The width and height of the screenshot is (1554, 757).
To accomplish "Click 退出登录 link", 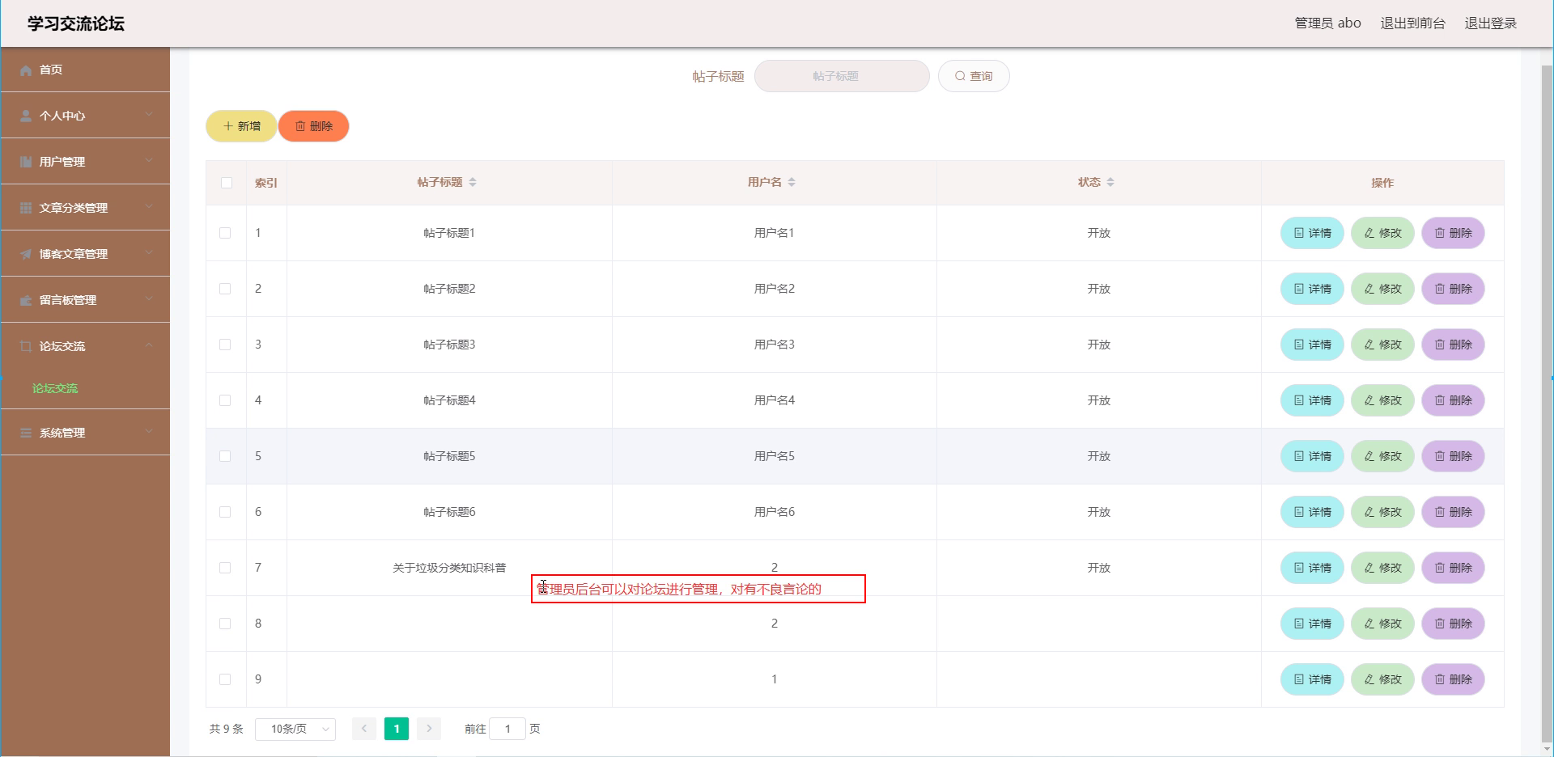I will click(1490, 23).
